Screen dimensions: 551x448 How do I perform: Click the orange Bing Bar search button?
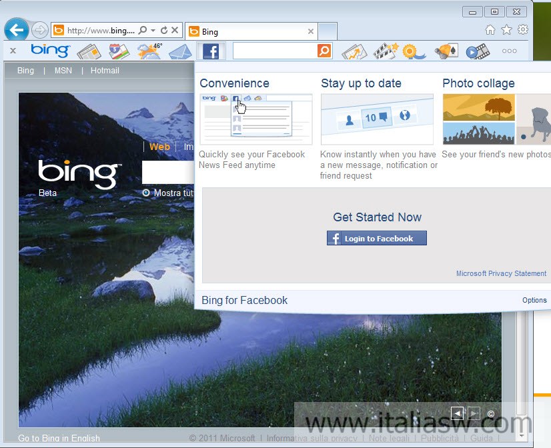tap(324, 51)
